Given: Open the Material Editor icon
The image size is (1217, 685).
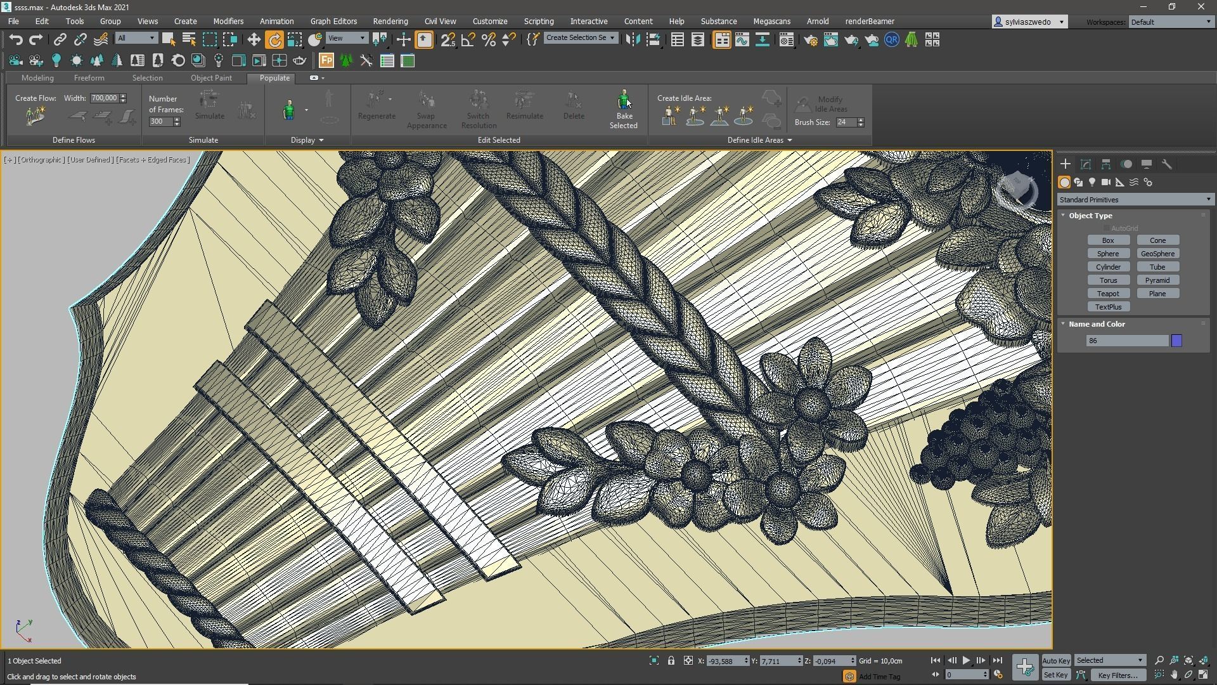Looking at the screenshot, I should tap(786, 40).
